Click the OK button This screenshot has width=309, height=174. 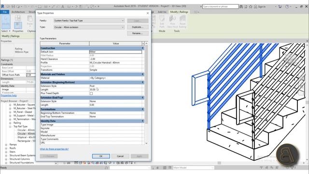coord(101,156)
